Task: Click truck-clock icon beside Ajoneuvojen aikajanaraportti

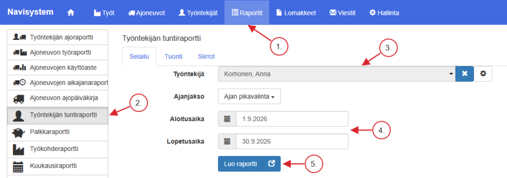Action: point(19,82)
